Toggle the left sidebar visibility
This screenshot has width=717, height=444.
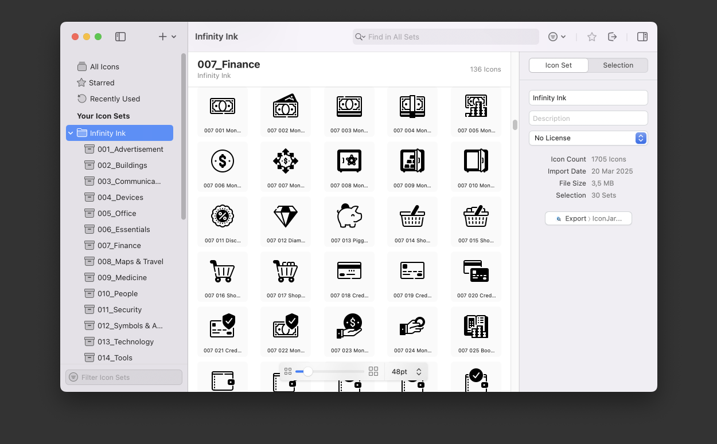pyautogui.click(x=120, y=37)
